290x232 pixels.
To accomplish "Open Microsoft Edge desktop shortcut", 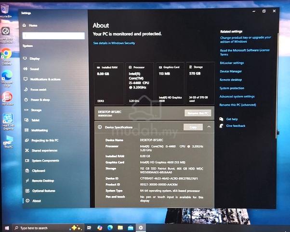I will pos(7,78).
